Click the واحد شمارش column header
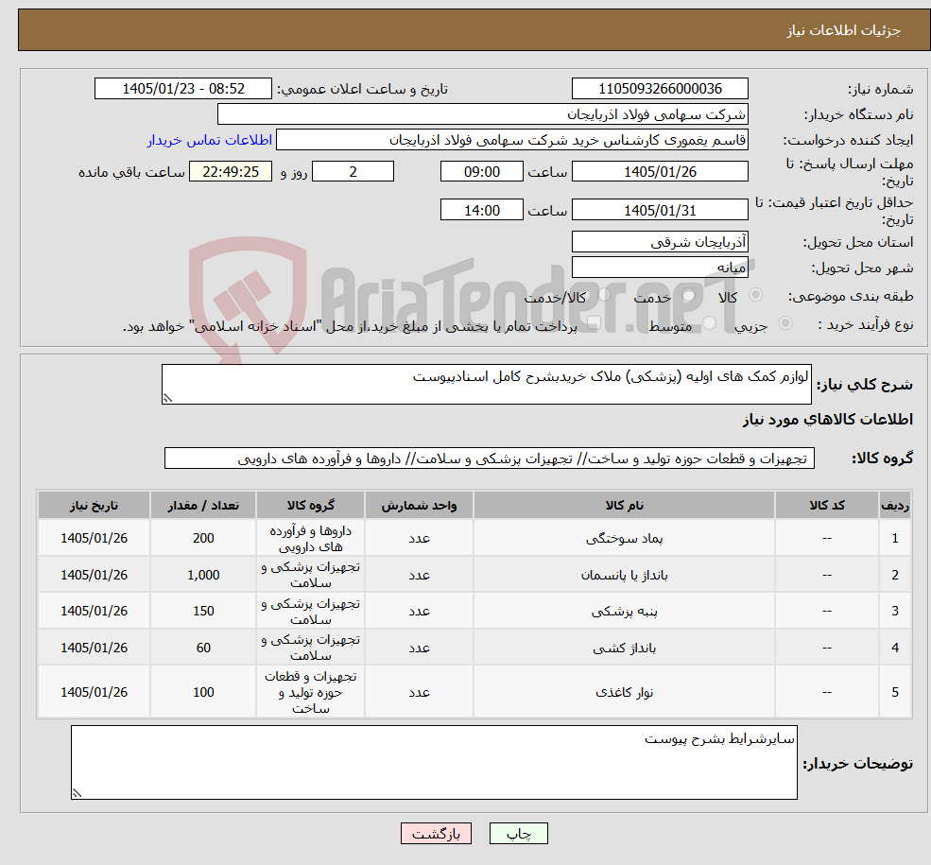Viewport: 931px width, 865px height. pyautogui.click(x=419, y=505)
